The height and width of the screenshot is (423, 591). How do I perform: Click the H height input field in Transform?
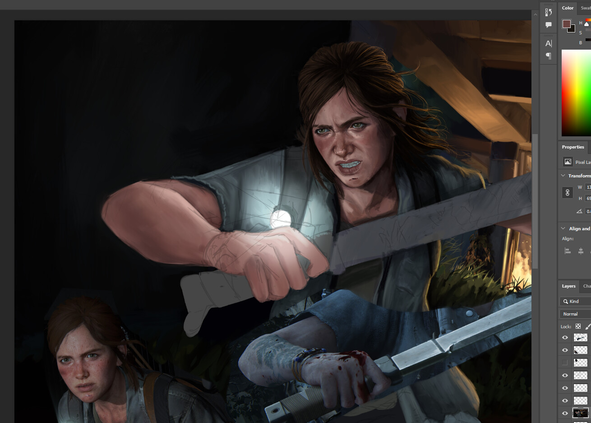click(588, 198)
